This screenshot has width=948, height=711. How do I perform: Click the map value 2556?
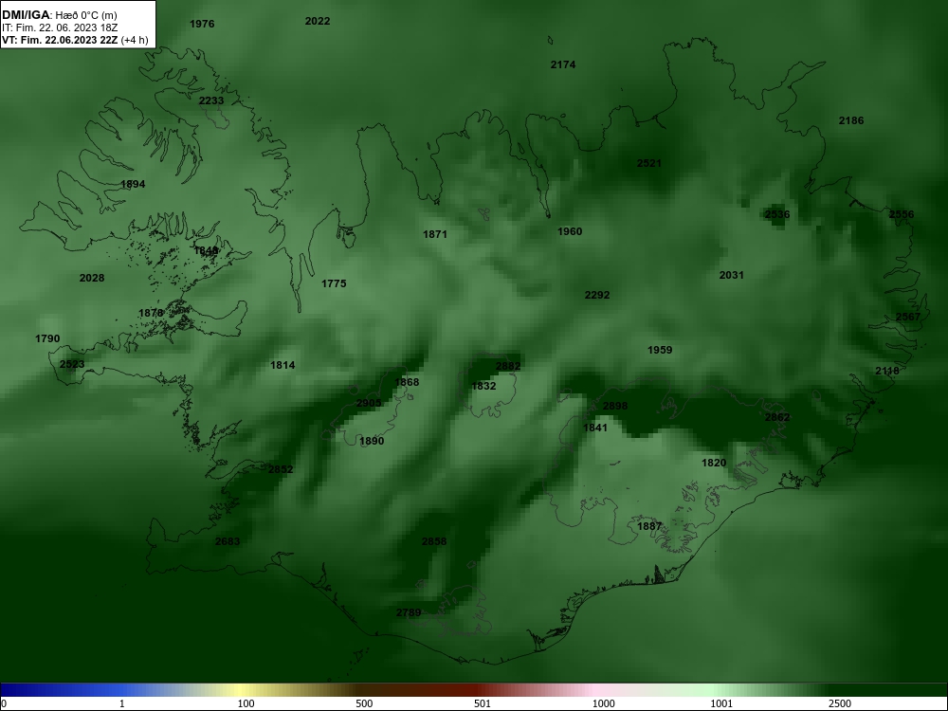902,214
